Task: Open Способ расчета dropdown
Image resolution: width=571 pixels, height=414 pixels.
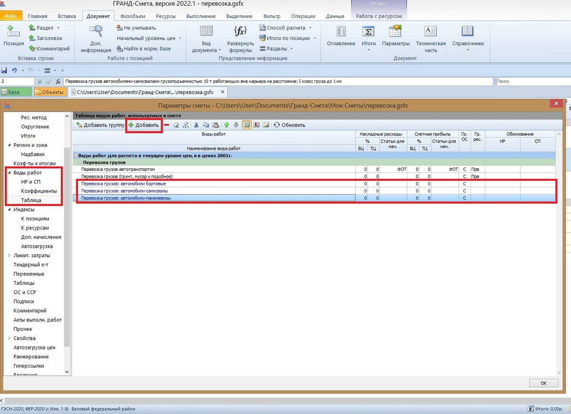Action: [x=285, y=28]
